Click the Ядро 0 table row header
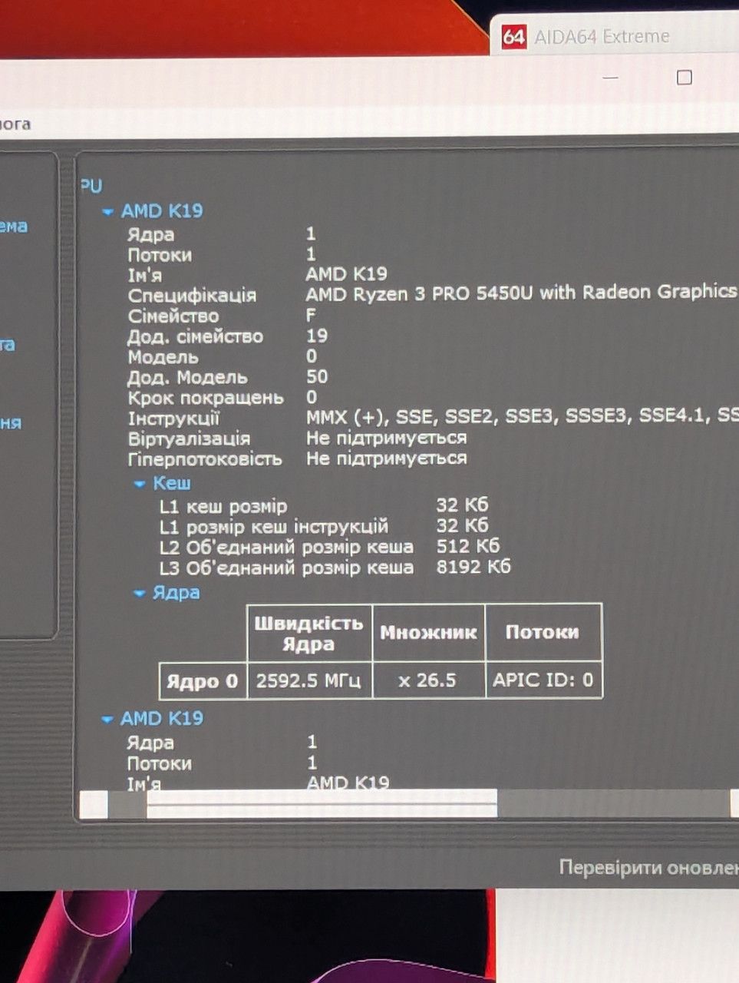 pos(203,681)
